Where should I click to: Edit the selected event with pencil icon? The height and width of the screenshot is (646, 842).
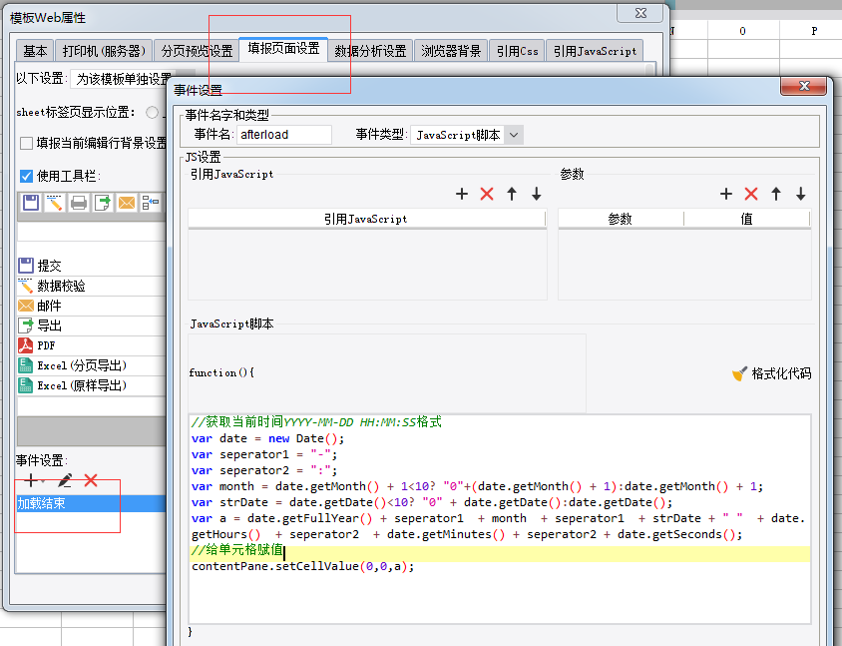click(65, 480)
